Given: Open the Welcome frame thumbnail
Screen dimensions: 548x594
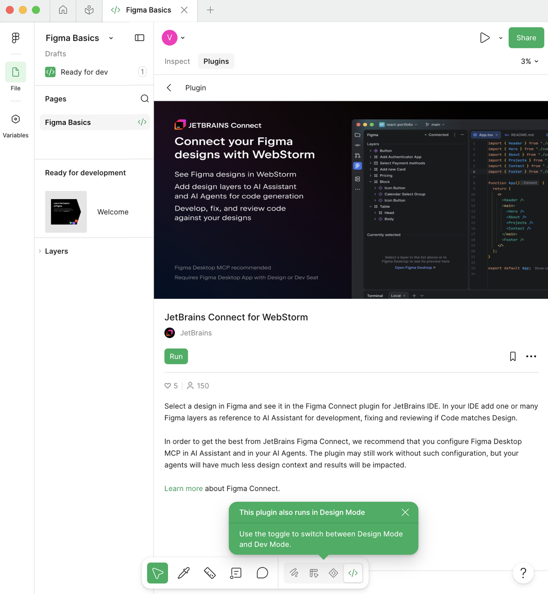Looking at the screenshot, I should 66,212.
